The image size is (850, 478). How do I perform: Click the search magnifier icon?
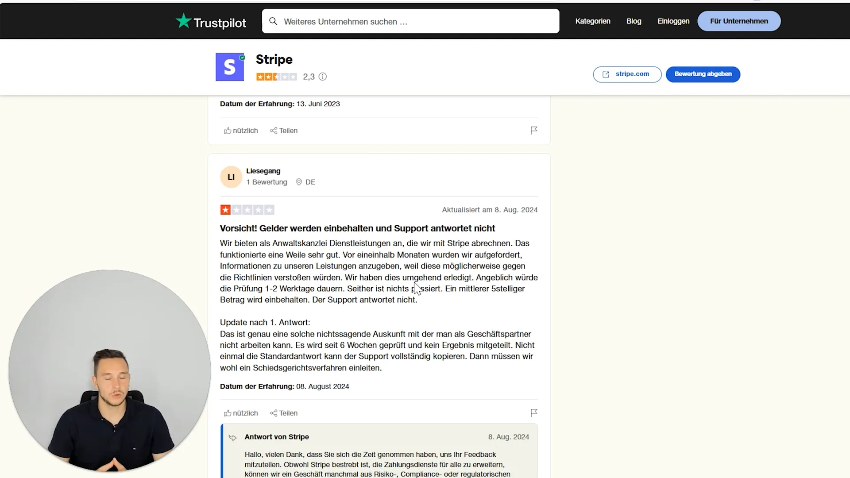[x=273, y=21]
